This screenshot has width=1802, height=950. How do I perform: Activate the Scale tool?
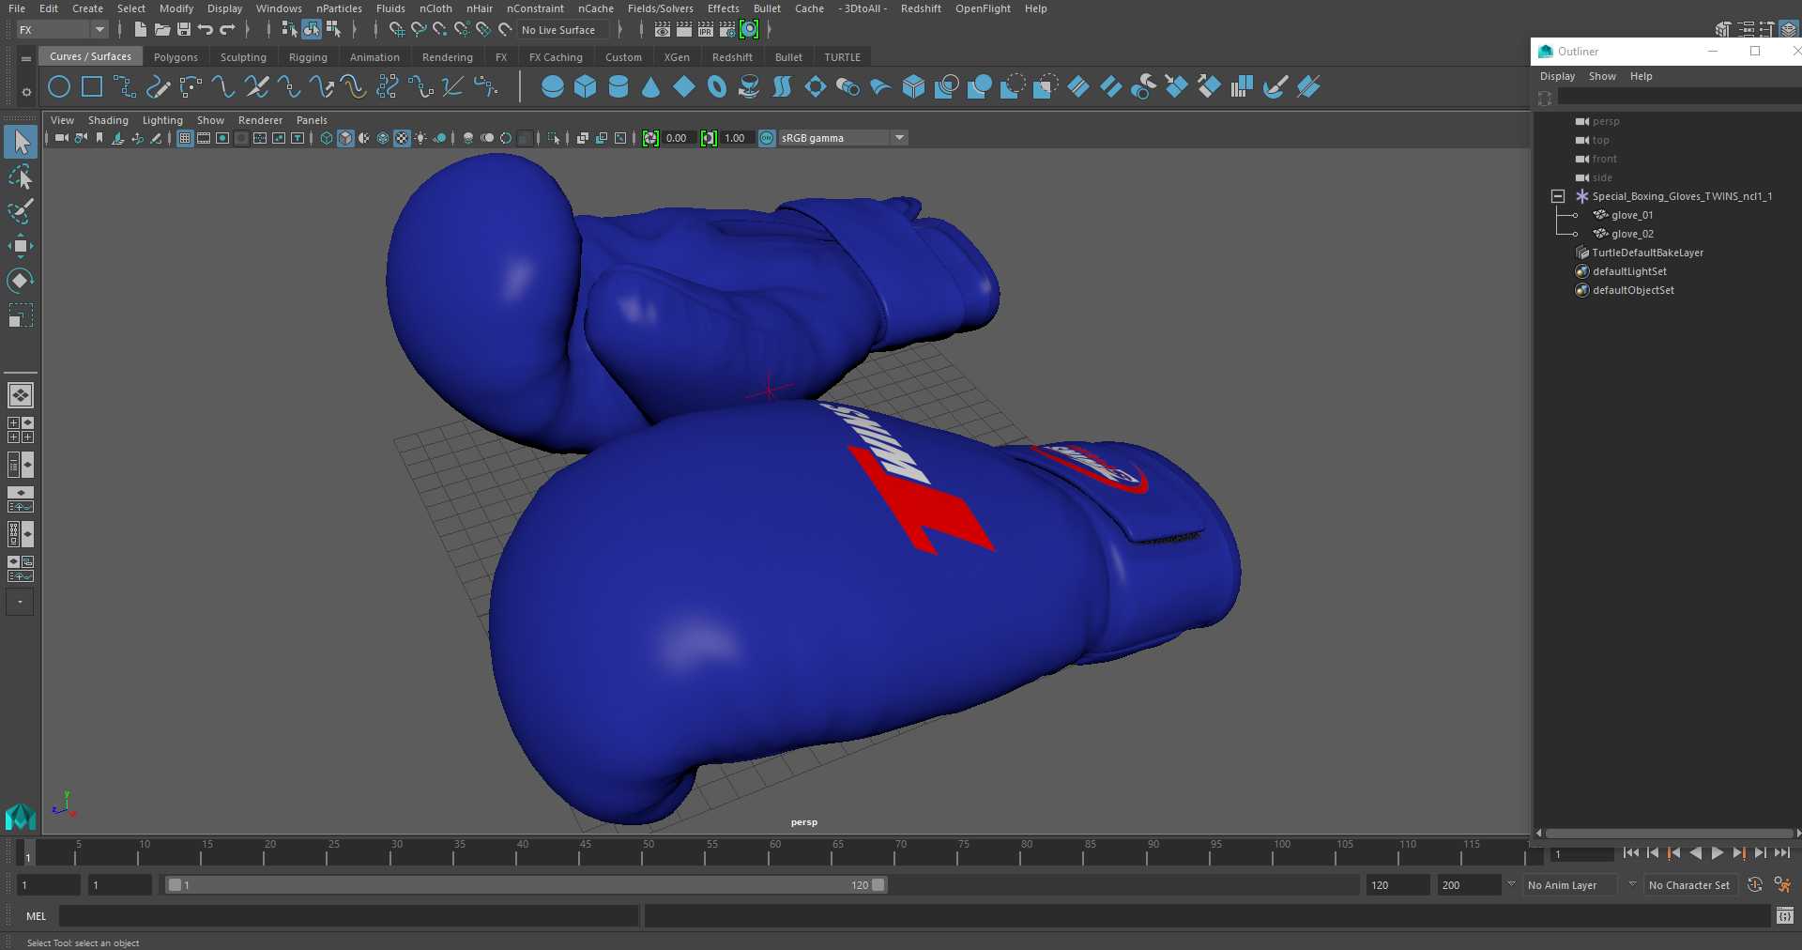(x=21, y=315)
